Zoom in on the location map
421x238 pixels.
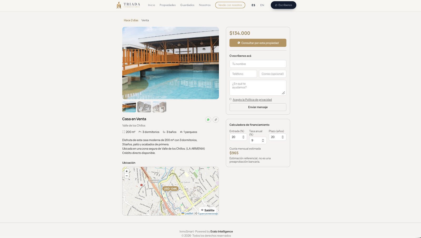pyautogui.click(x=127, y=171)
